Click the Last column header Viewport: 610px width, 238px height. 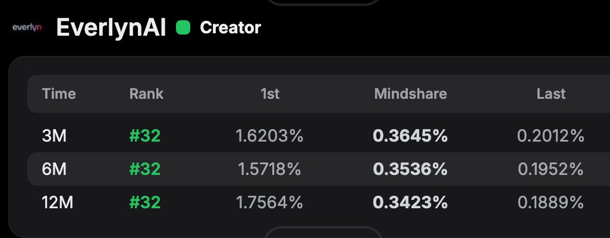[x=551, y=93]
